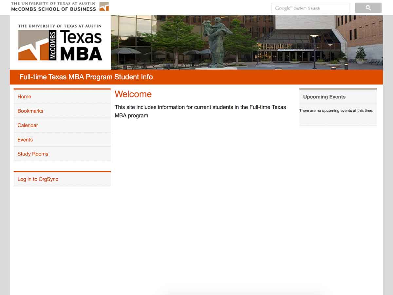
Task: Open the Study Rooms menu item
Action: click(x=62, y=154)
